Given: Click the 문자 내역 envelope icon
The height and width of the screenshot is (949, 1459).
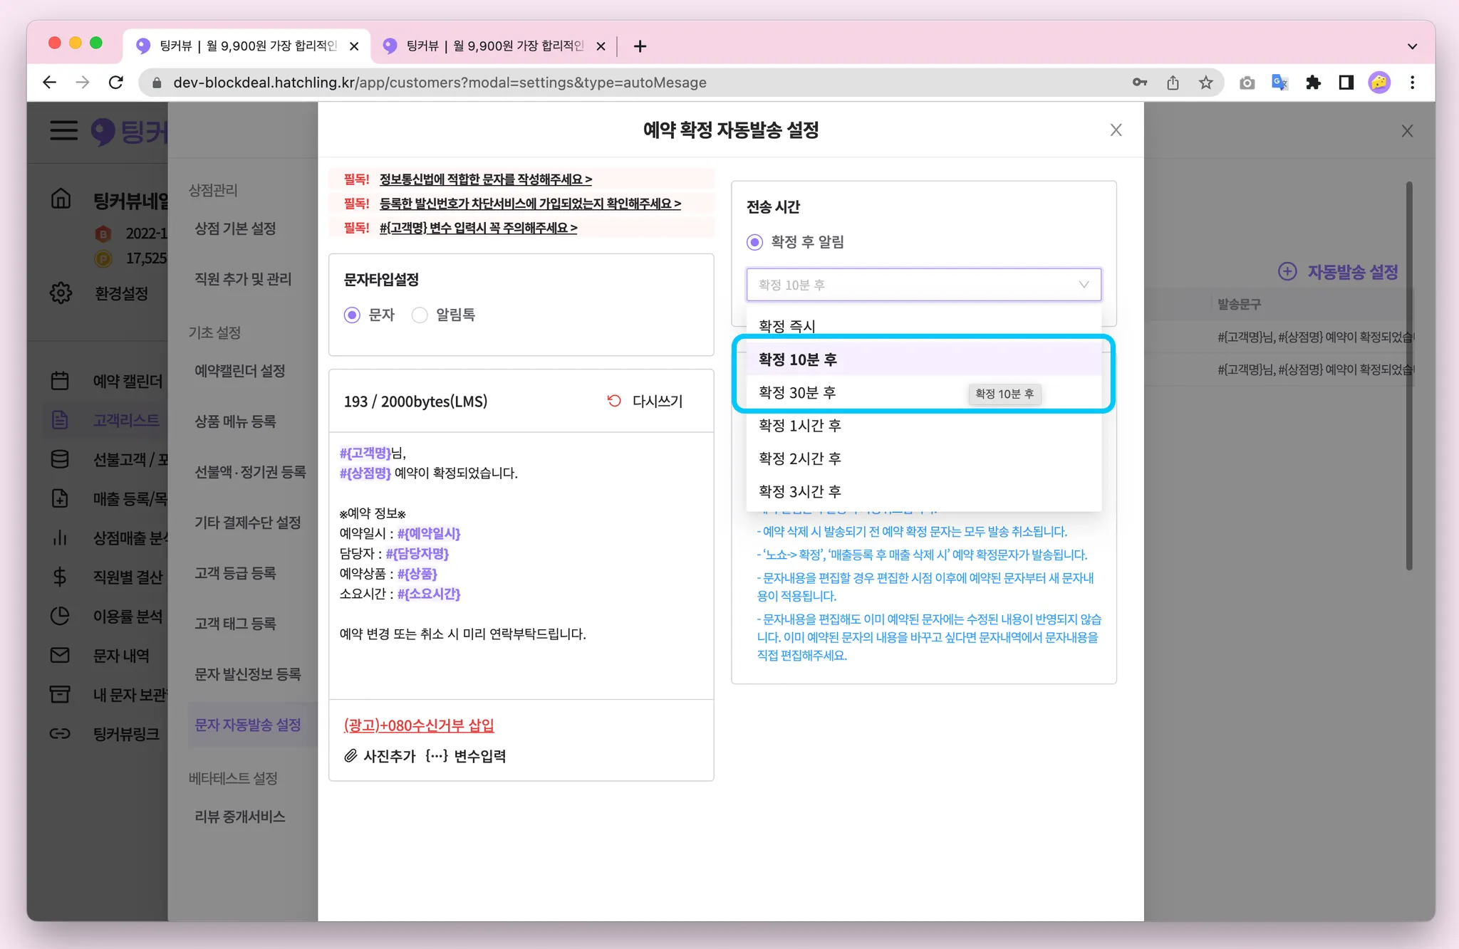Looking at the screenshot, I should pyautogui.click(x=61, y=655).
